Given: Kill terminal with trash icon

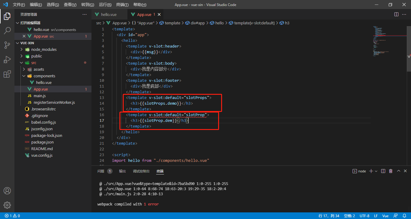Looking at the screenshot, I should (x=391, y=171).
